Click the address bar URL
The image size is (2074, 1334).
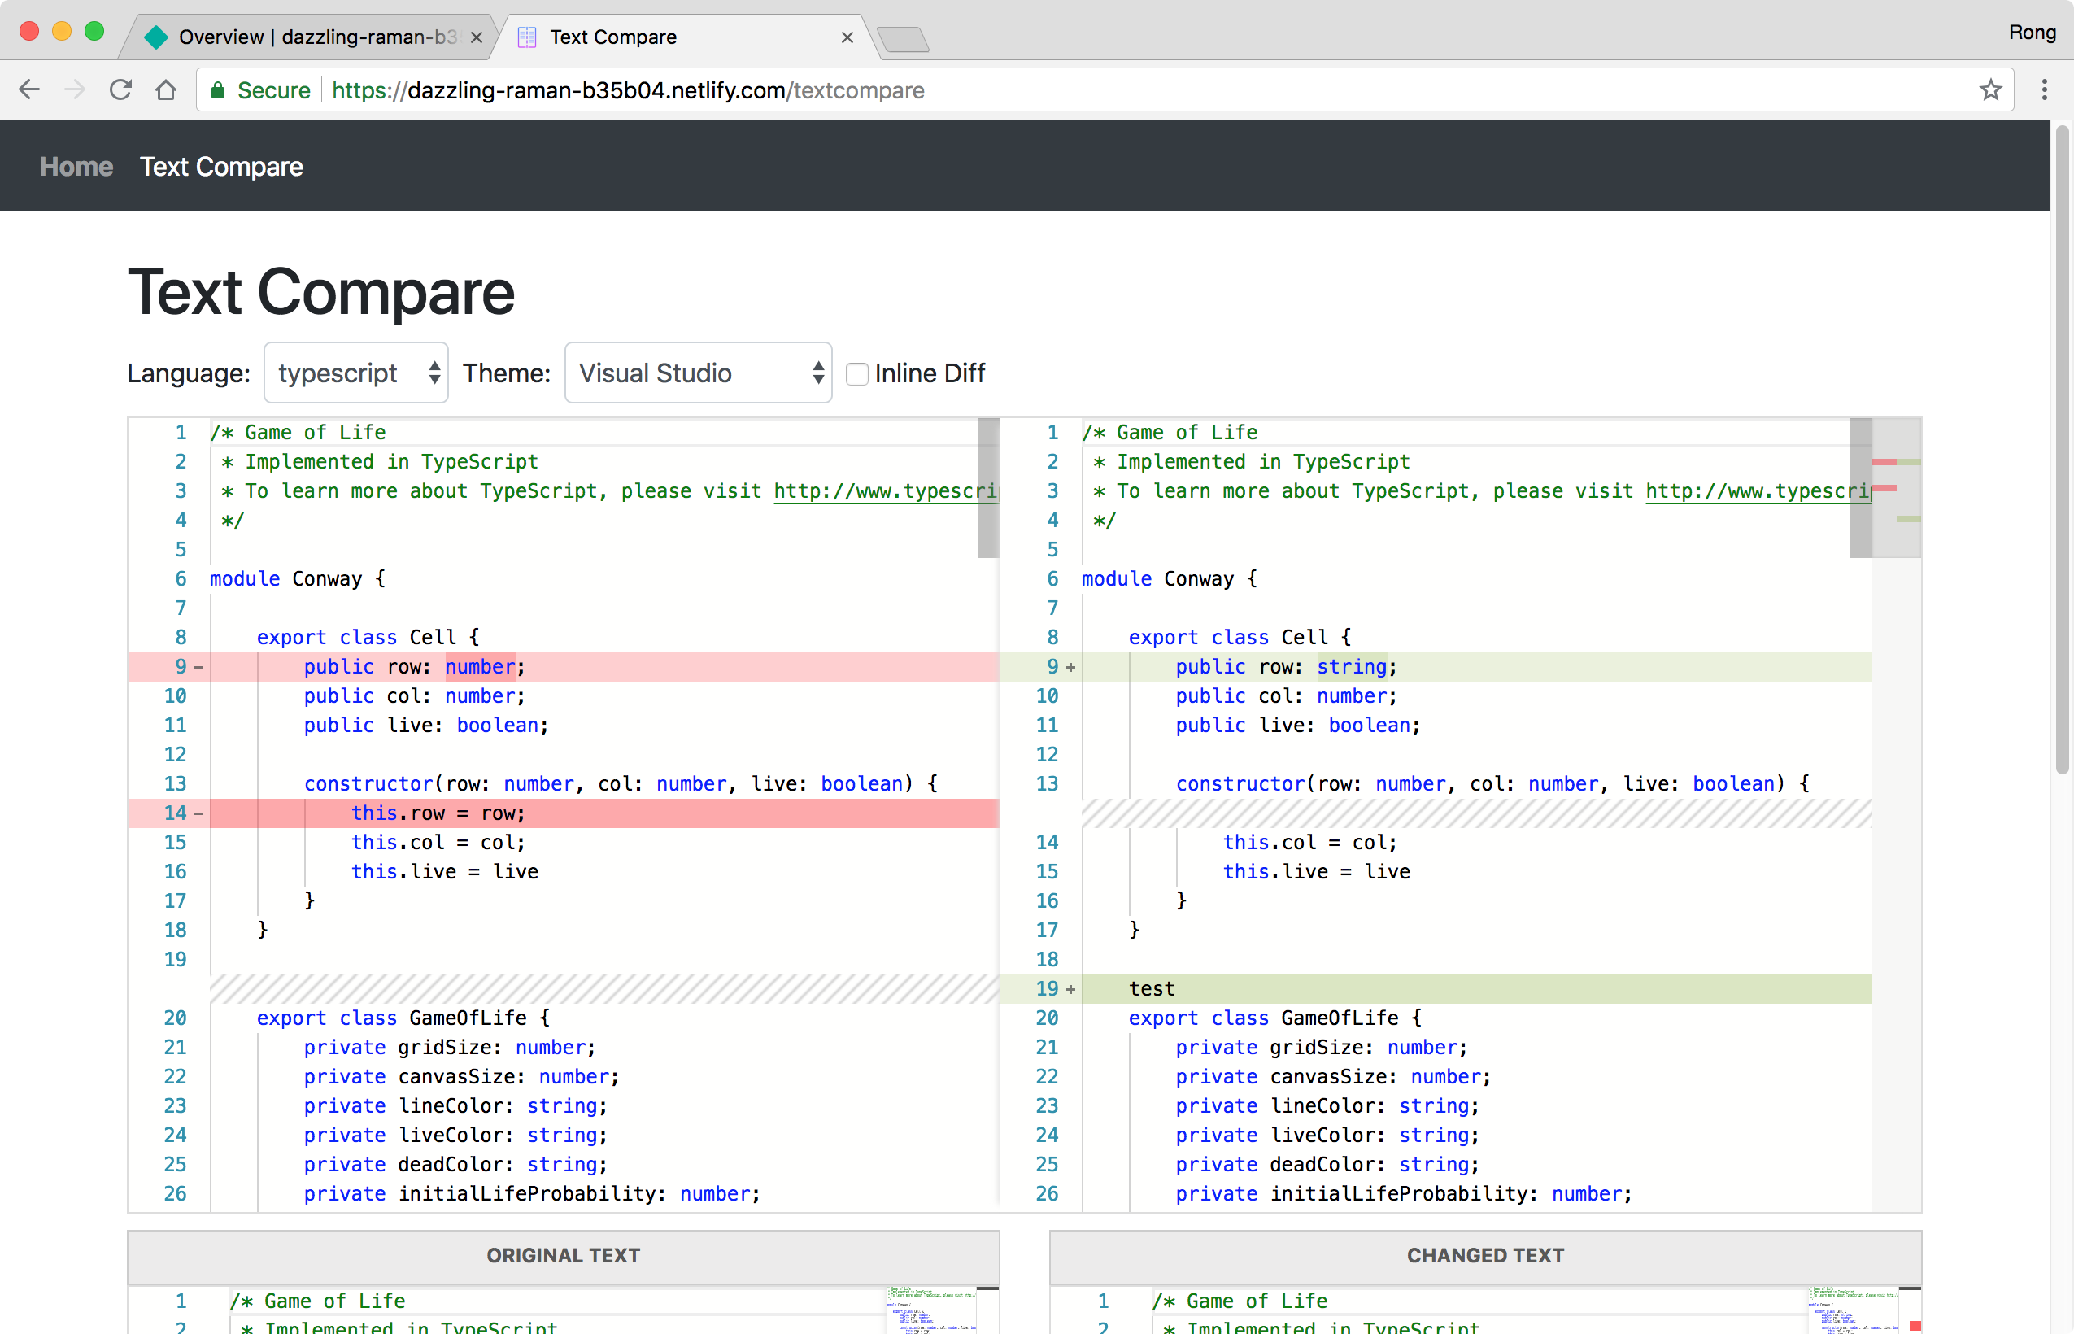pyautogui.click(x=628, y=90)
